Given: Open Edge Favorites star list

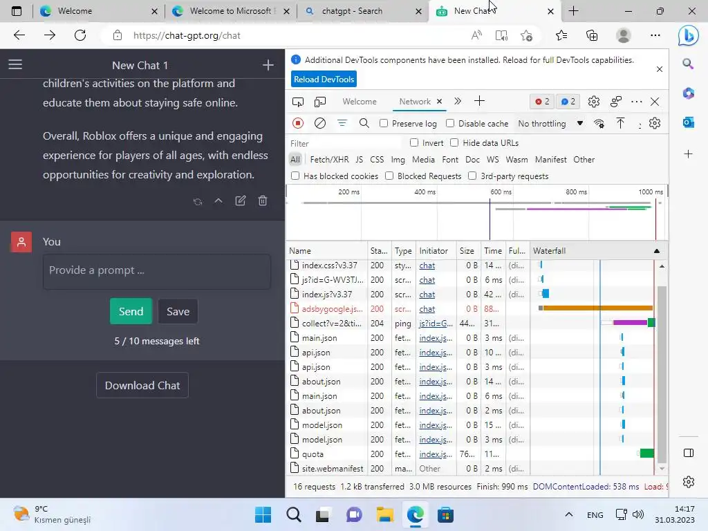Looking at the screenshot, I should click(561, 35).
